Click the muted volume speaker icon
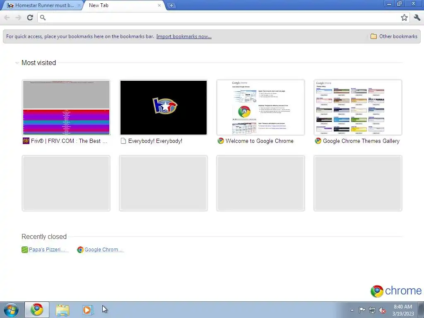 382,310
